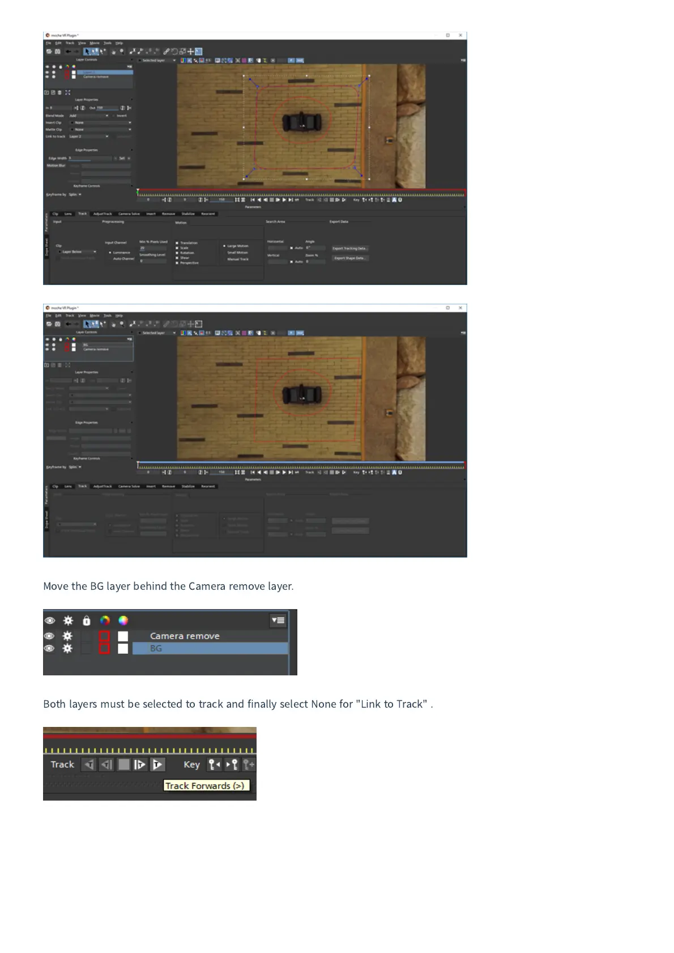Open Layer Below clip dropdown in first screenshot
Image resolution: width=674 pixels, height=953 pixels.
77,252
